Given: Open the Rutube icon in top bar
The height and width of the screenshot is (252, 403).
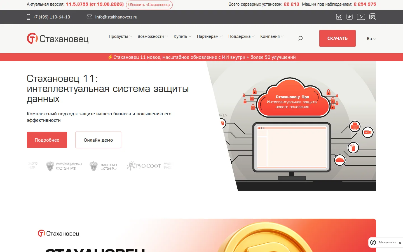Looking at the screenshot, I should pos(373,17).
